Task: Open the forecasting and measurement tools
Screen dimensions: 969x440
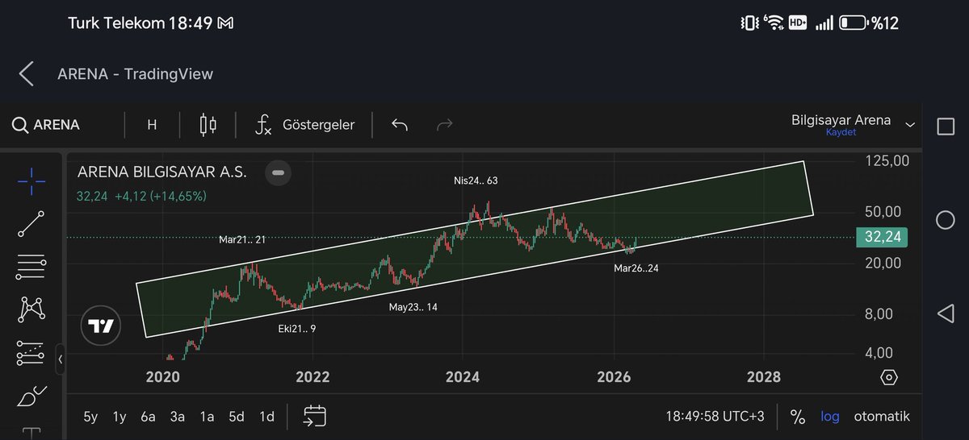Action: pos(31,352)
